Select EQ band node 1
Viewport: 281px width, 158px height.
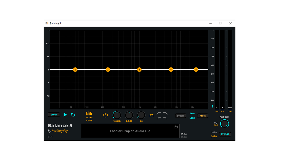[75, 70]
